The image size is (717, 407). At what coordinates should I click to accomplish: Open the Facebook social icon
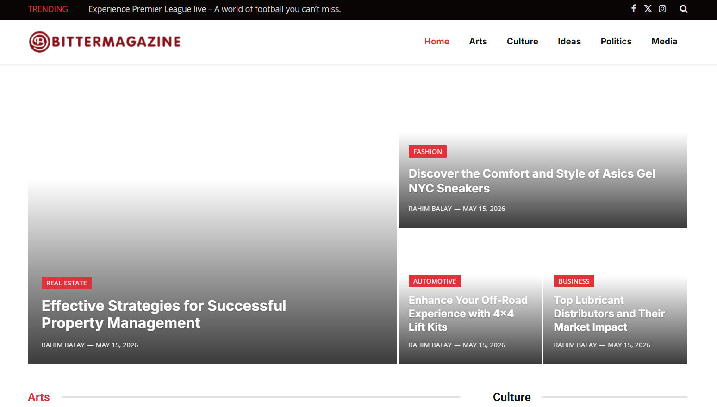click(633, 8)
